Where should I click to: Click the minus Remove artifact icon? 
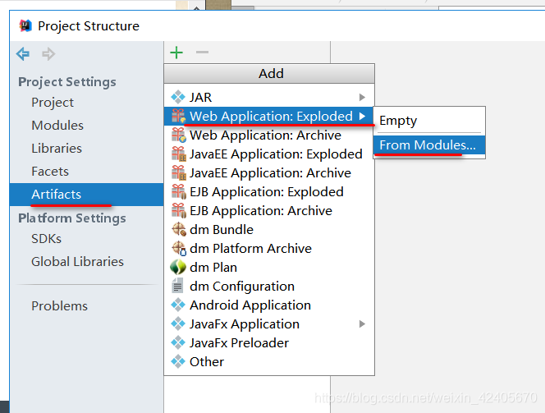click(x=202, y=53)
